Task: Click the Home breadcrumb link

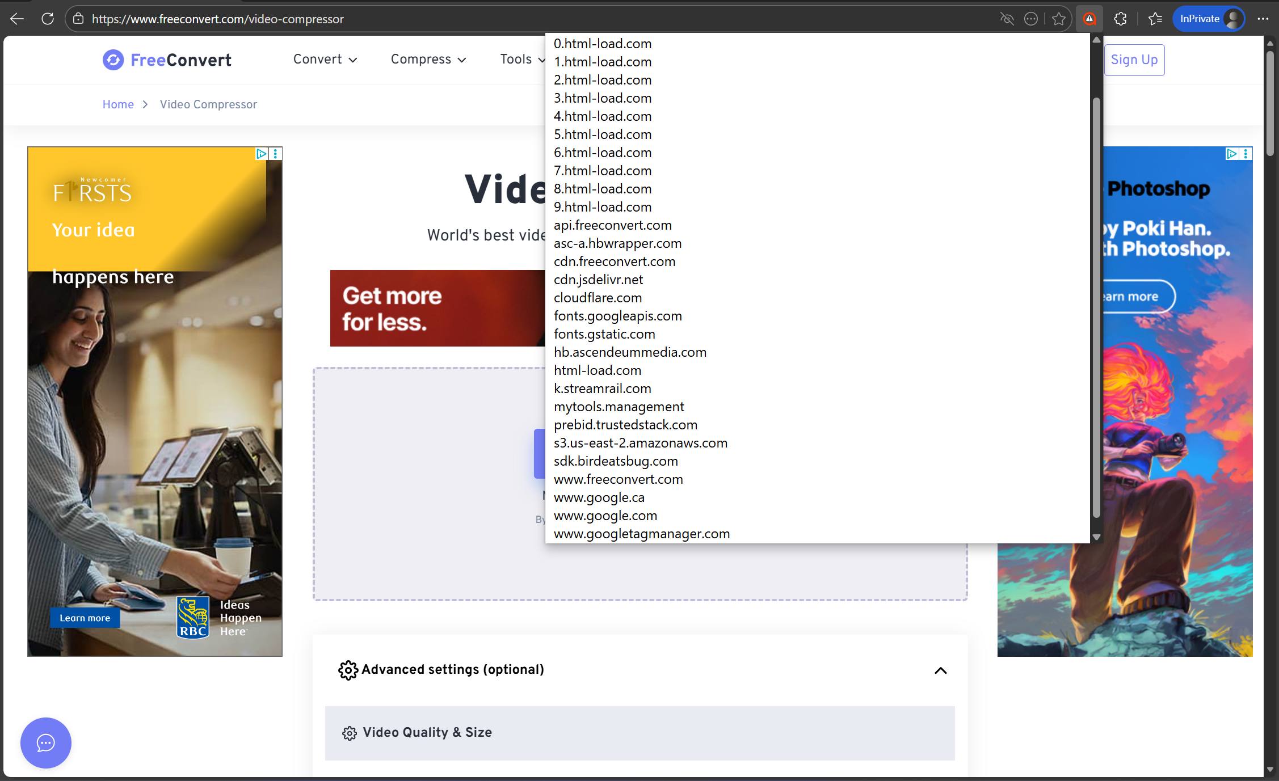Action: point(118,104)
